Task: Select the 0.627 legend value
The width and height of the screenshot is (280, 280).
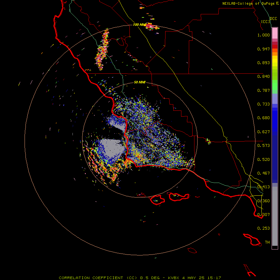Action: [264, 132]
